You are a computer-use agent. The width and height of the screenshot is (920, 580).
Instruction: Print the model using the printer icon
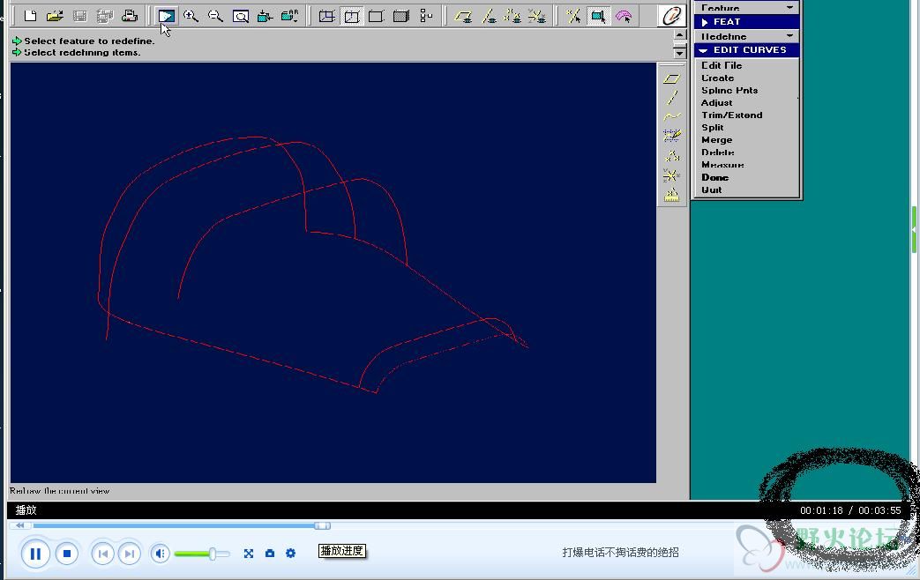point(129,17)
